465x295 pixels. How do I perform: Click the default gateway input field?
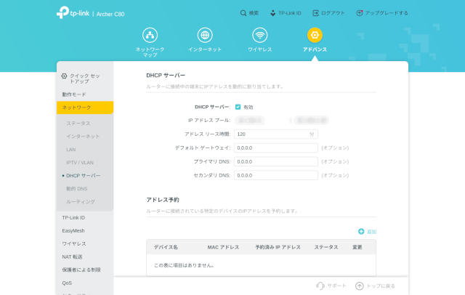[276, 147]
